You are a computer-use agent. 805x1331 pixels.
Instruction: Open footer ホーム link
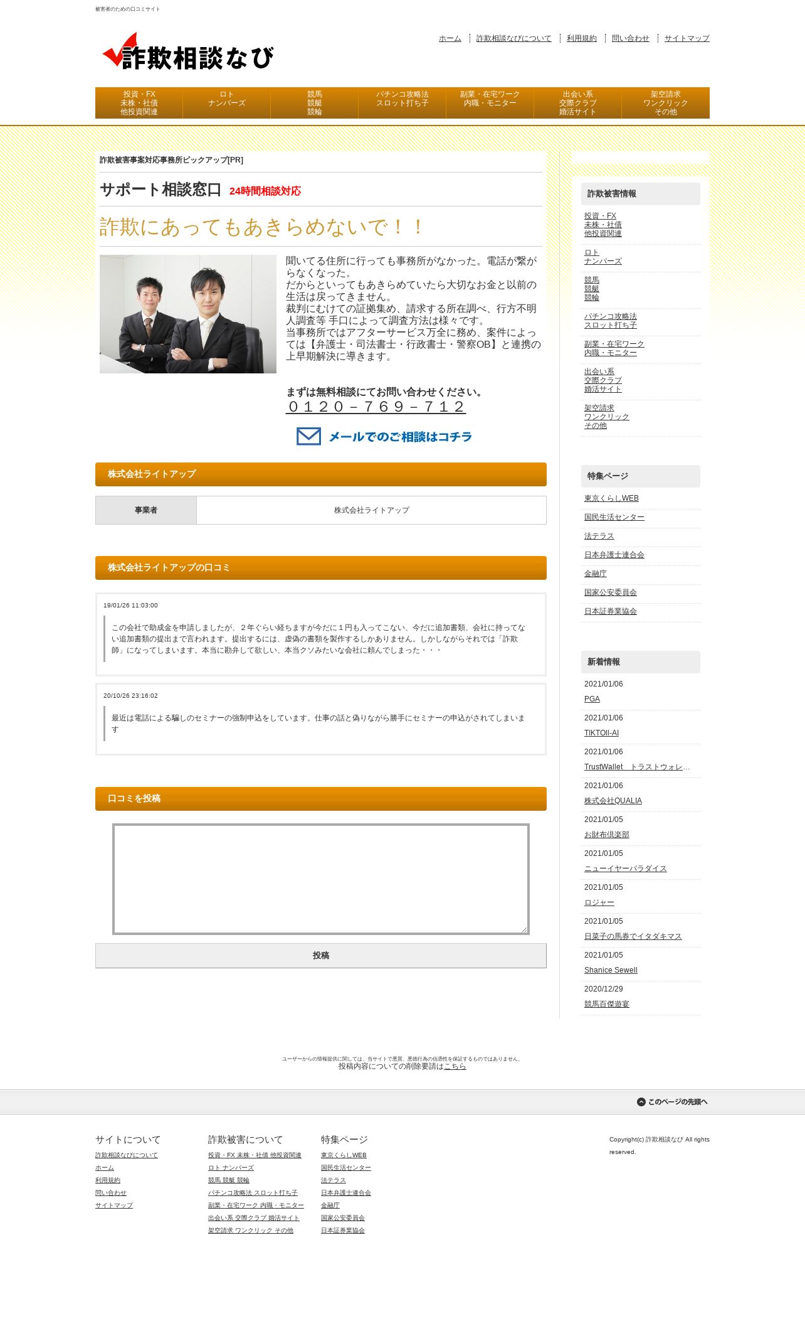105,1168
